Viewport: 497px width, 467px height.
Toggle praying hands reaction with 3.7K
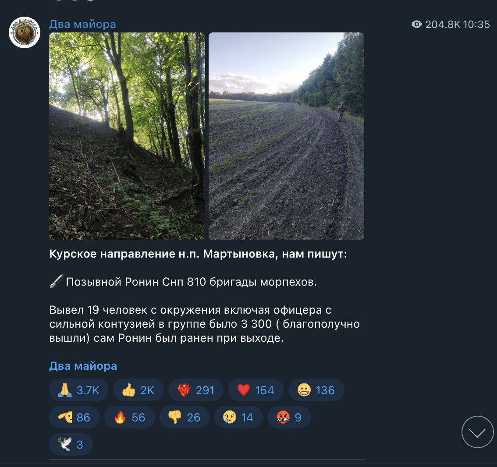[x=78, y=390]
